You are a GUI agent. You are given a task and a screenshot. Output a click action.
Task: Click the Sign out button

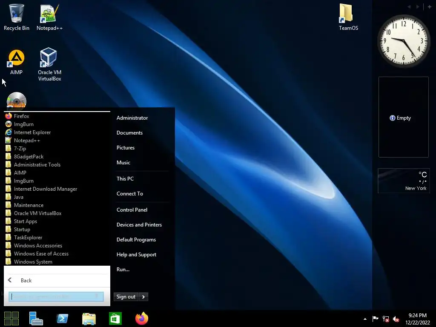tap(126, 297)
